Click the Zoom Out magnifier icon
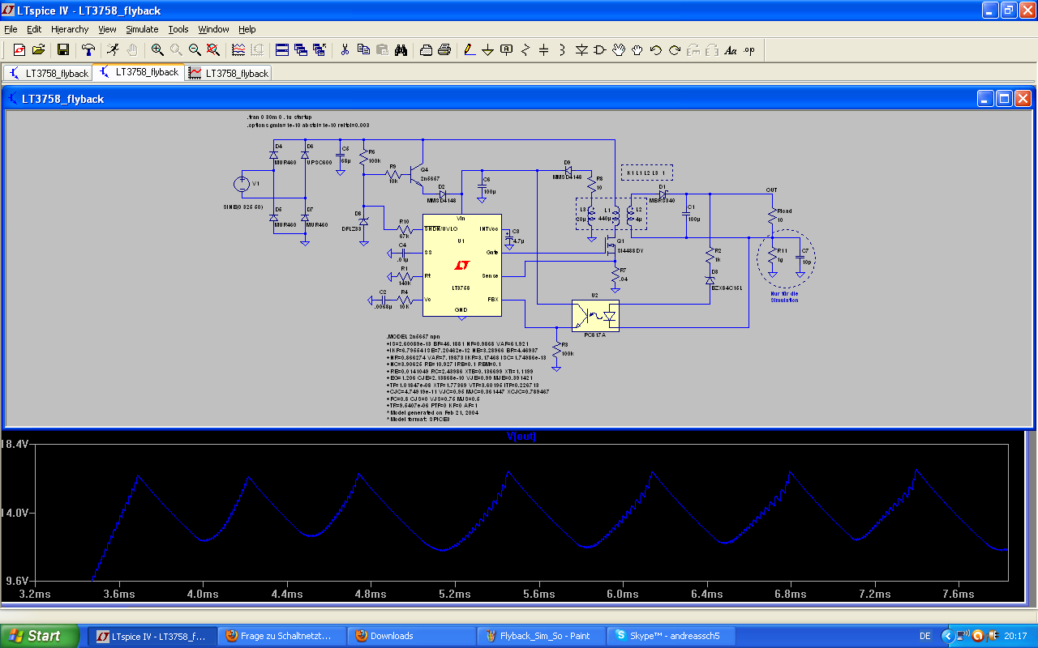 [195, 50]
